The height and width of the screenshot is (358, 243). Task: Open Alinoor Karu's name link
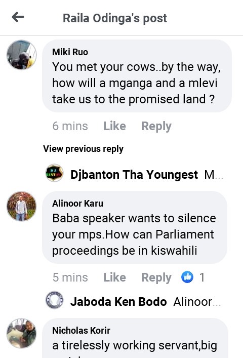coord(77,204)
